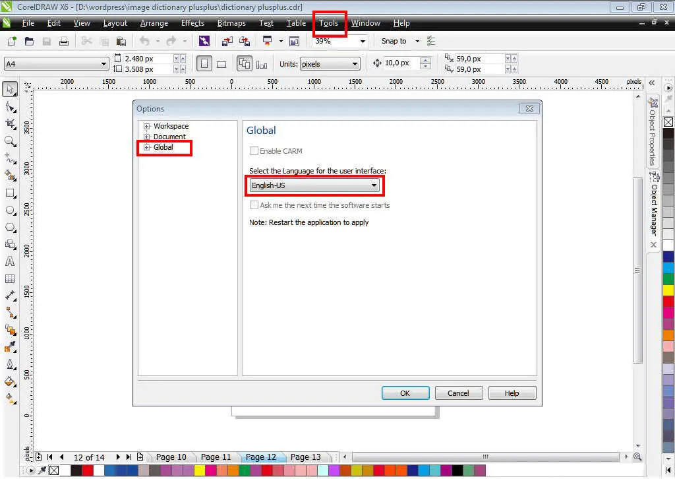Open the Effects menu
This screenshot has height=479, width=675.
[x=192, y=23]
